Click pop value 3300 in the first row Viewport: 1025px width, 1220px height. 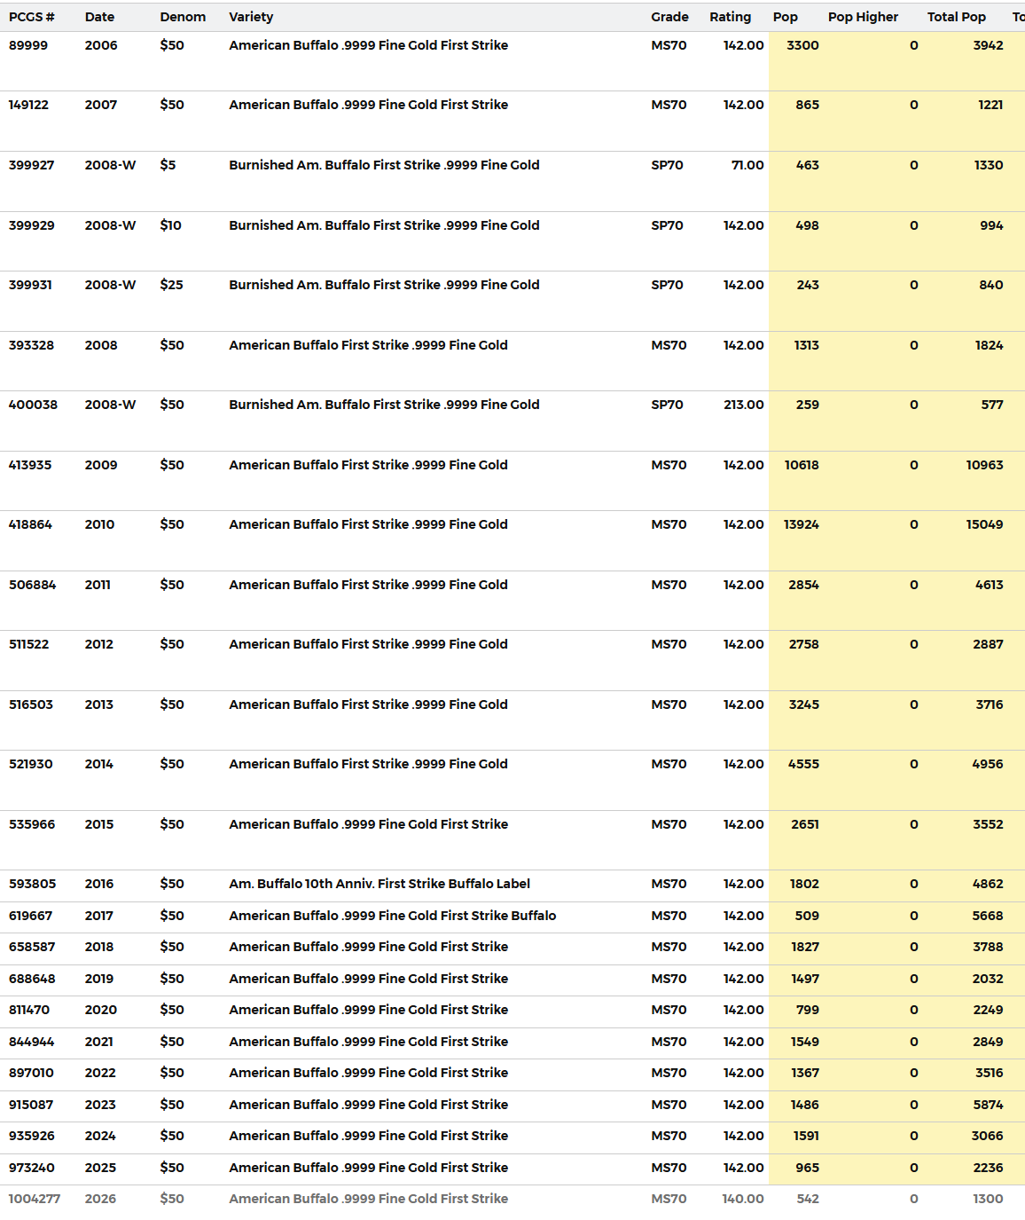[x=802, y=45]
